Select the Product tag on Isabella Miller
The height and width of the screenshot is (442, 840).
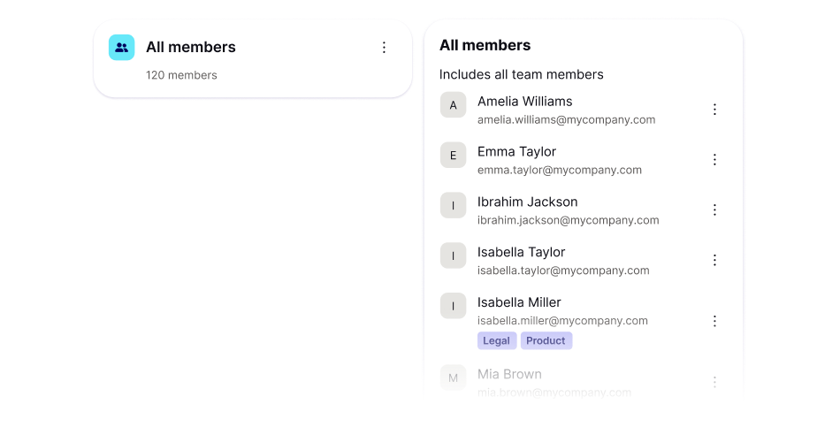tap(546, 341)
